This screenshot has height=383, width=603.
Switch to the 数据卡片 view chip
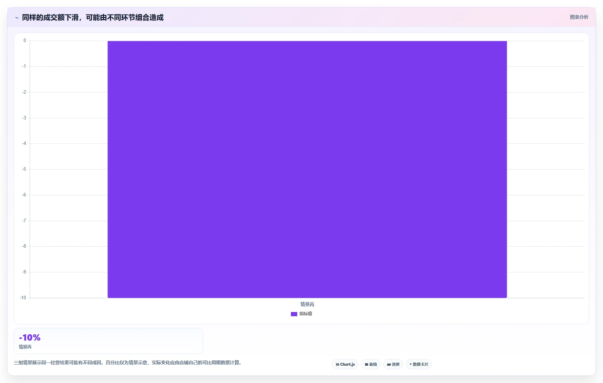pyautogui.click(x=419, y=364)
